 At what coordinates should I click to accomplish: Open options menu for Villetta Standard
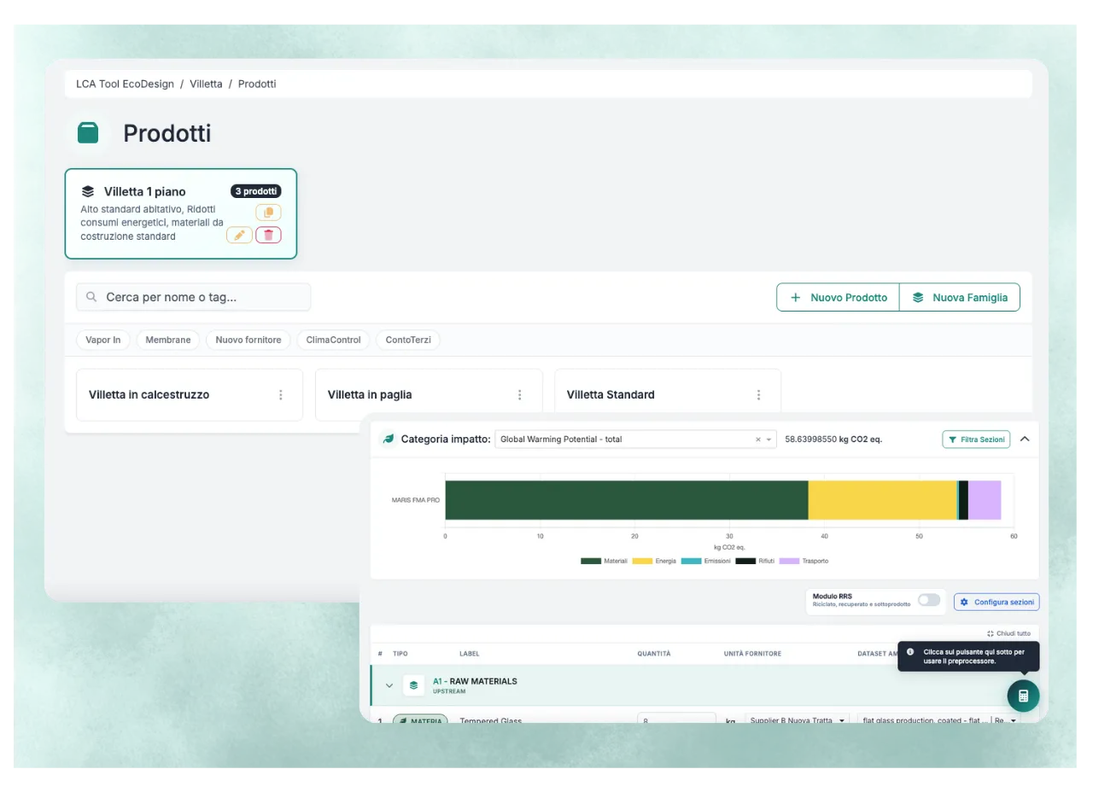759,395
